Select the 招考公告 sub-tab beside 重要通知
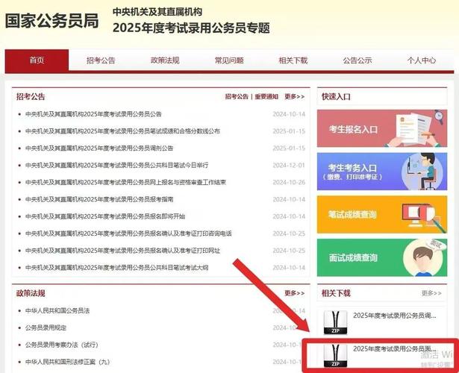 (237, 96)
